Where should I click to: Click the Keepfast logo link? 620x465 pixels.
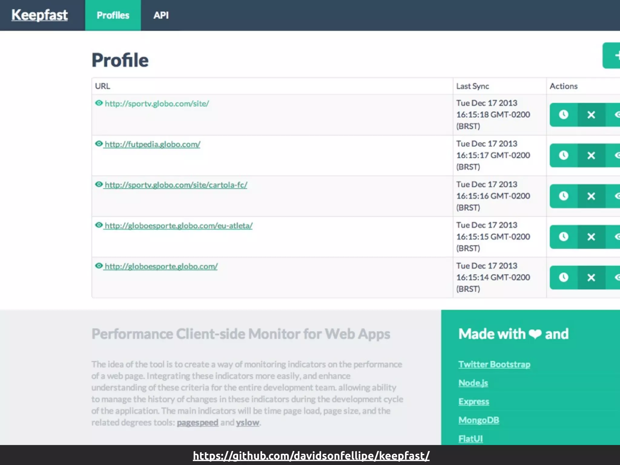click(x=40, y=15)
